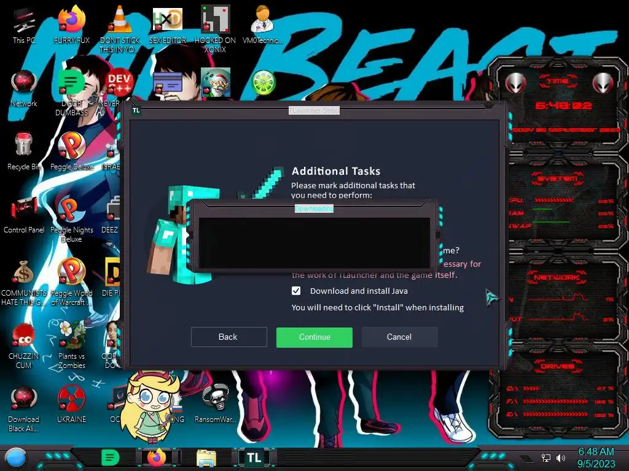Image resolution: width=629 pixels, height=471 pixels.
Task: Open the HxD SEX EDITOR shortcut
Action: (x=168, y=25)
